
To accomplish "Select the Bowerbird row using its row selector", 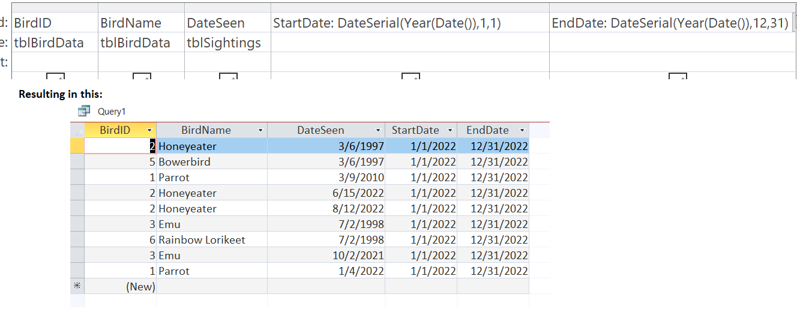I will pyautogui.click(x=77, y=162).
